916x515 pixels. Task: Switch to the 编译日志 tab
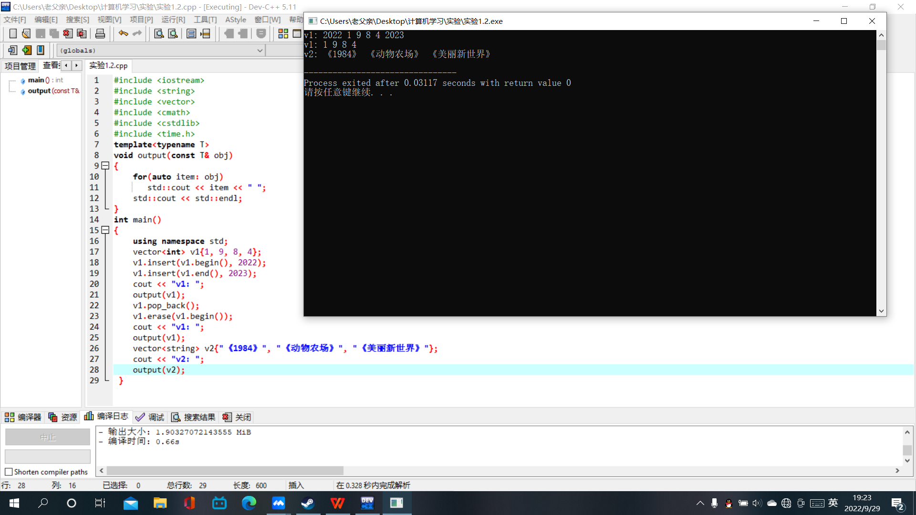(106, 417)
